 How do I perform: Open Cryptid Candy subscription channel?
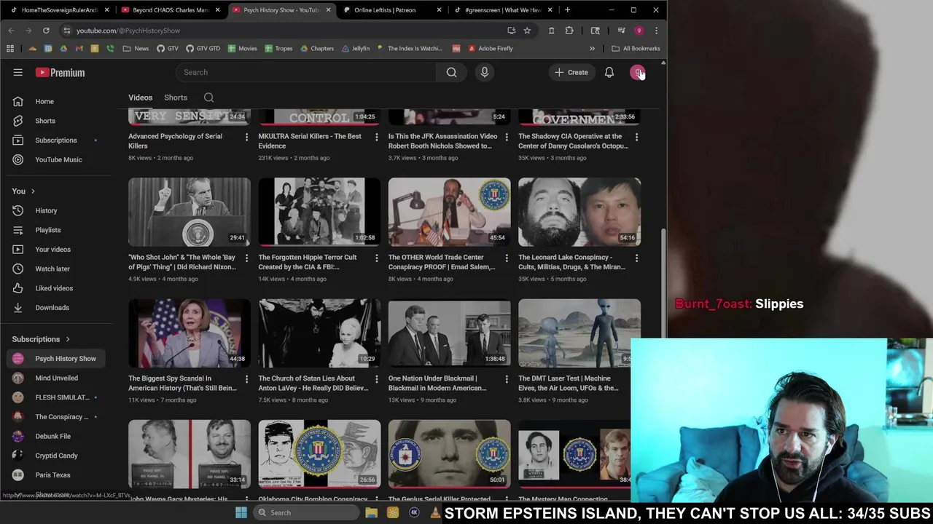(56, 456)
